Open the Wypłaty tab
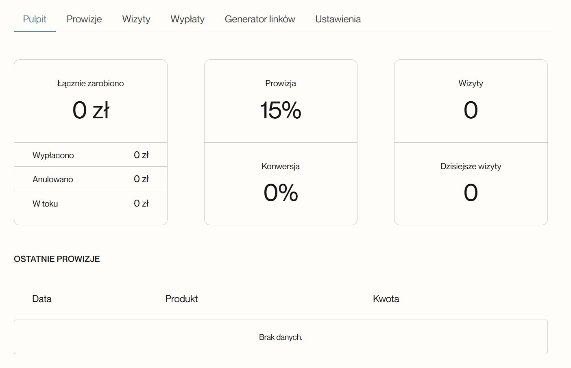This screenshot has width=571, height=368. coord(187,19)
